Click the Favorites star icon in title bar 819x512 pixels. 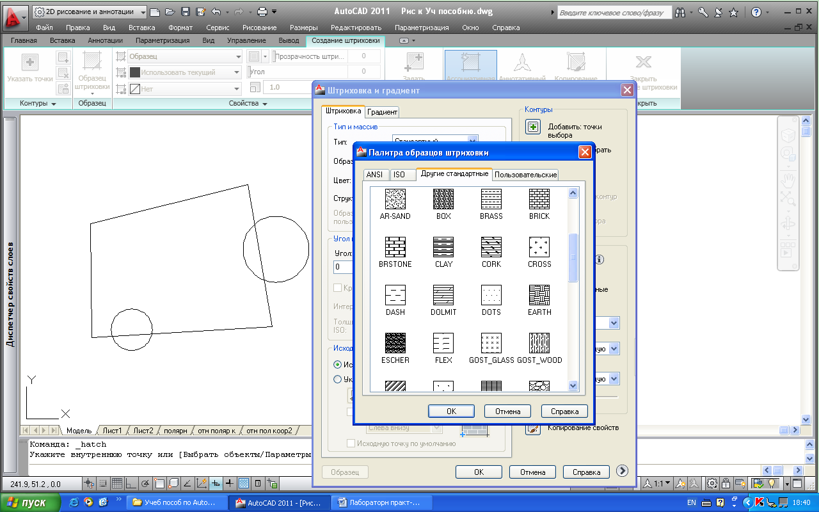[x=733, y=12]
